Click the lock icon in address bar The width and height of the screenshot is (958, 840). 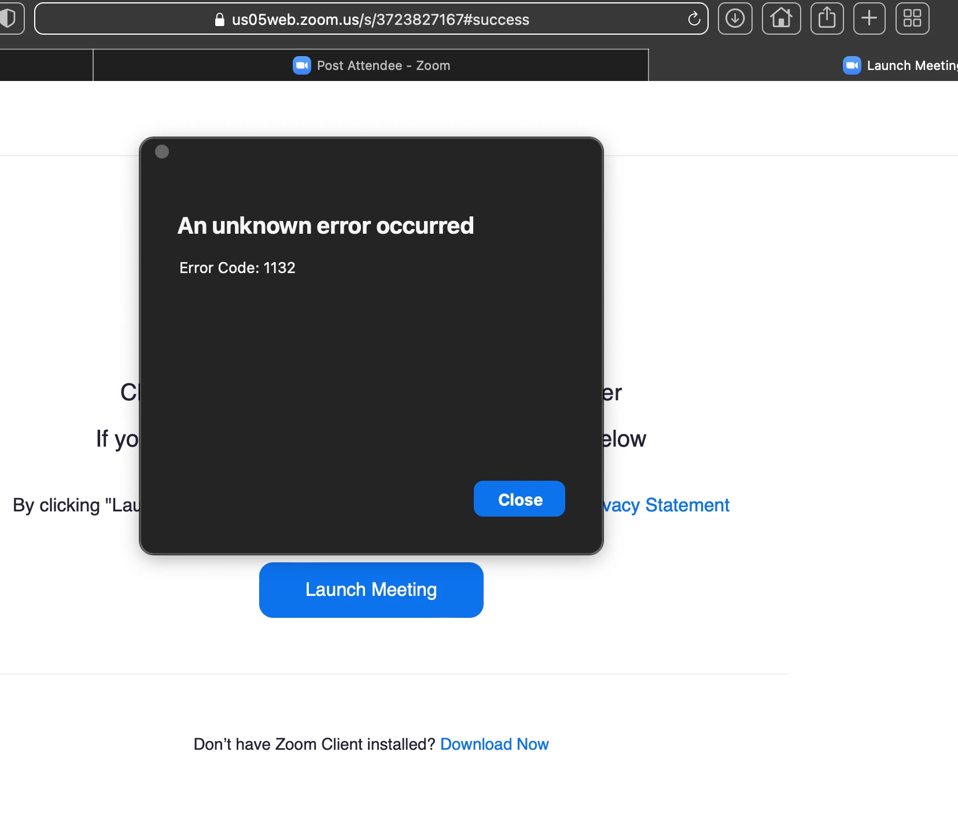[x=220, y=20]
